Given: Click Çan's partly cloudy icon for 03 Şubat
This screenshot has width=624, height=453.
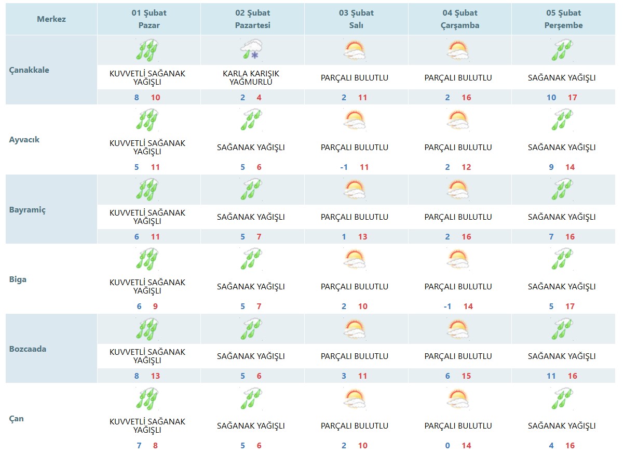Looking at the screenshot, I should click(x=355, y=398).
